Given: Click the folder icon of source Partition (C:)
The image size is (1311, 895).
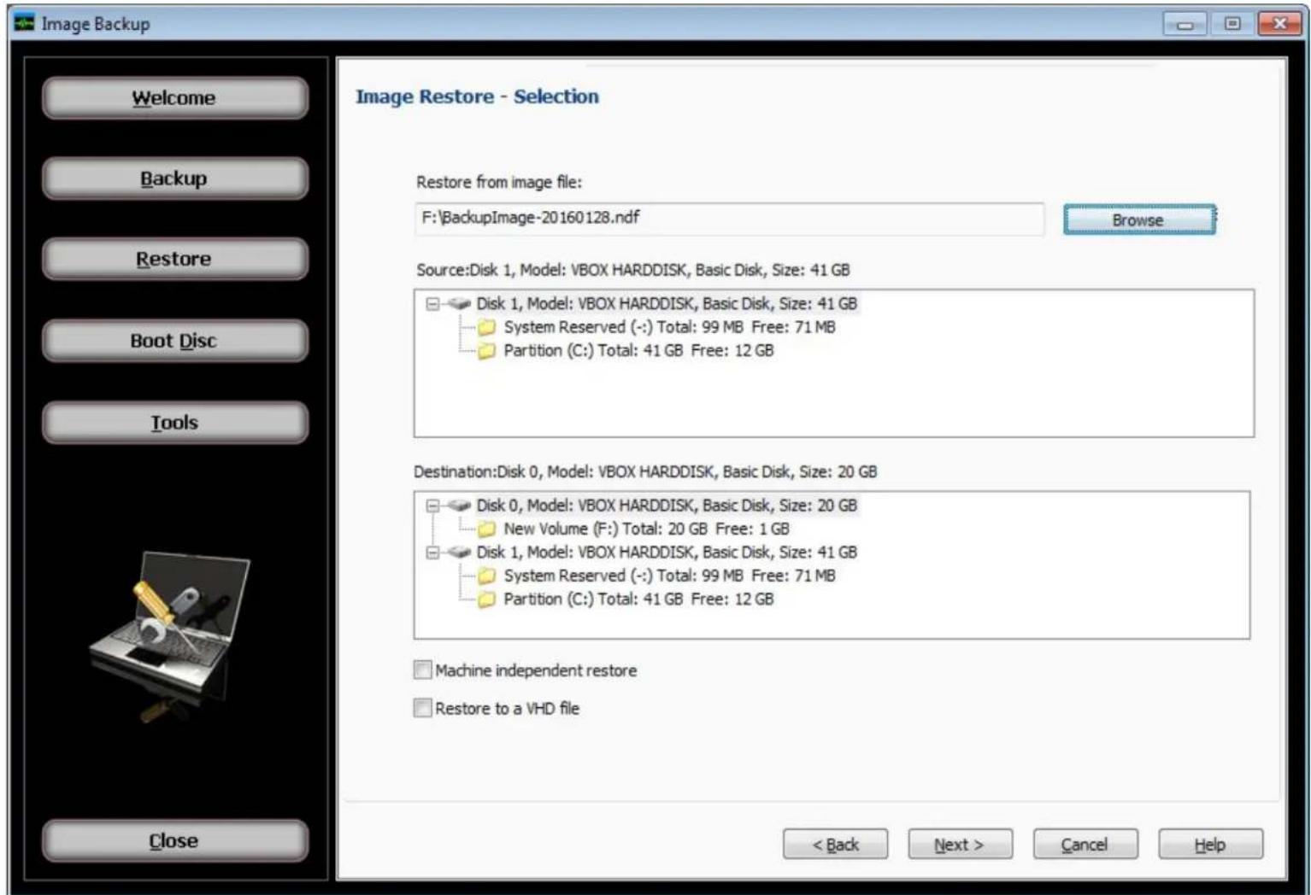Looking at the screenshot, I should [486, 351].
